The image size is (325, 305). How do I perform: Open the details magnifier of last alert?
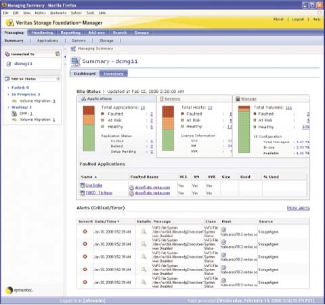click(144, 282)
